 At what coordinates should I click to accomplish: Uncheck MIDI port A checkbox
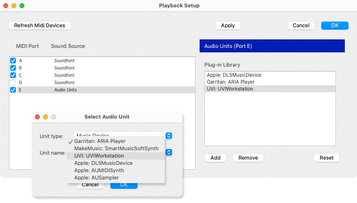tap(13, 60)
